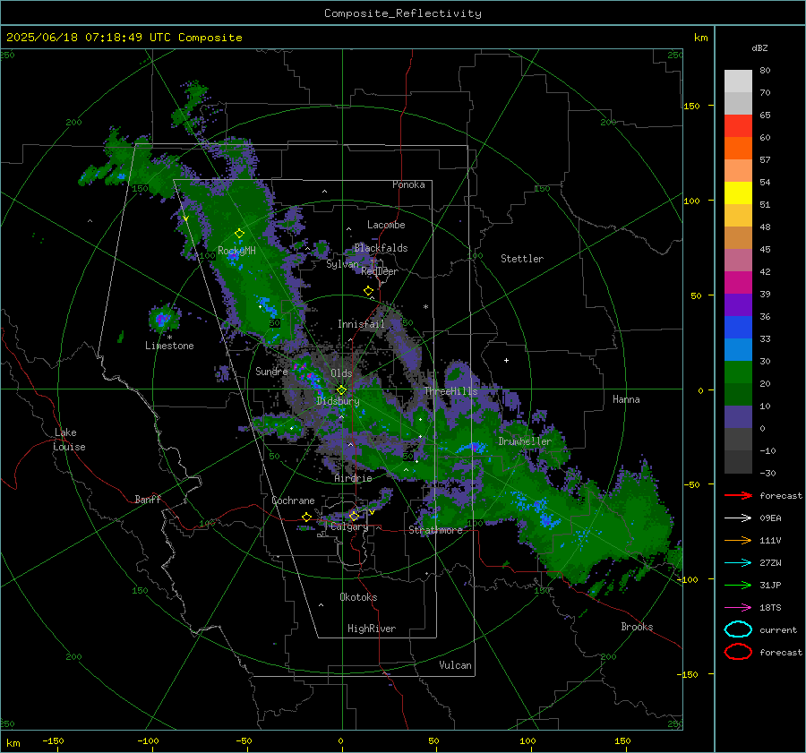Click the Stettler label
The height and width of the screenshot is (753, 806).
tap(522, 259)
